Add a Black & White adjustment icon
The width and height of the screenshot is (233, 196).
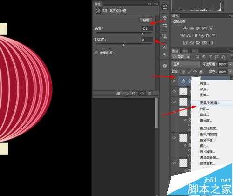195,35
